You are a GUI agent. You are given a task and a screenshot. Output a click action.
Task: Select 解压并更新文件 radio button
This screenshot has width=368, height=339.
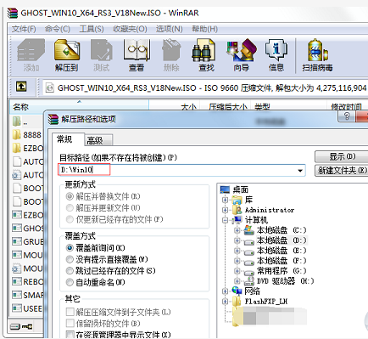tap(70, 208)
